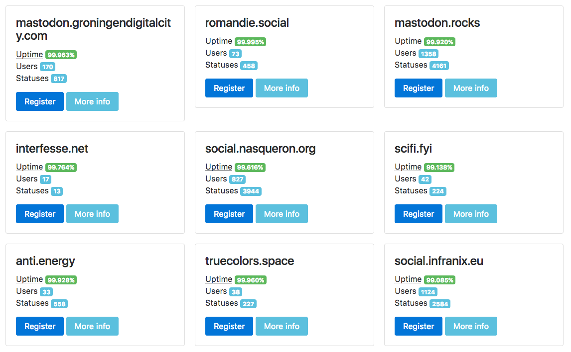571x352 pixels.
Task: Open More info for mastodon.groningendigitalcity.com
Action: coord(92,101)
